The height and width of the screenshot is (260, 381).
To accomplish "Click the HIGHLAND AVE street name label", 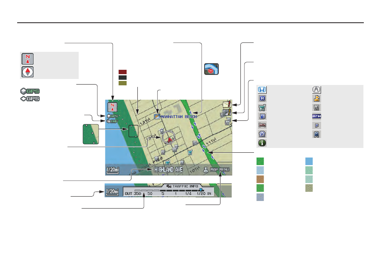I will [x=169, y=170].
